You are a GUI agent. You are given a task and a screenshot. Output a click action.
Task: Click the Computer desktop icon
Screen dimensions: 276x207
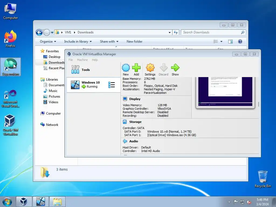11,11
